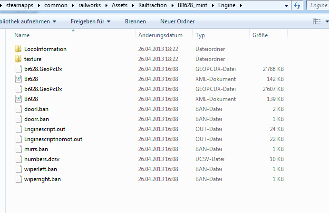
Task: Open the view options dropdown arrow
Action: tap(327, 21)
